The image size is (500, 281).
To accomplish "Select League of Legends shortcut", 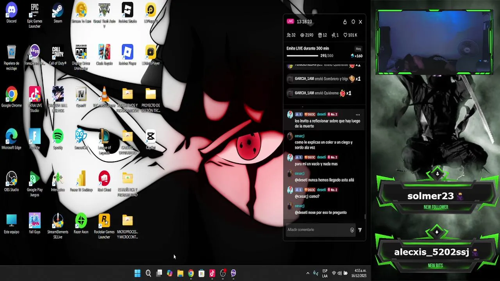I will [104, 142].
